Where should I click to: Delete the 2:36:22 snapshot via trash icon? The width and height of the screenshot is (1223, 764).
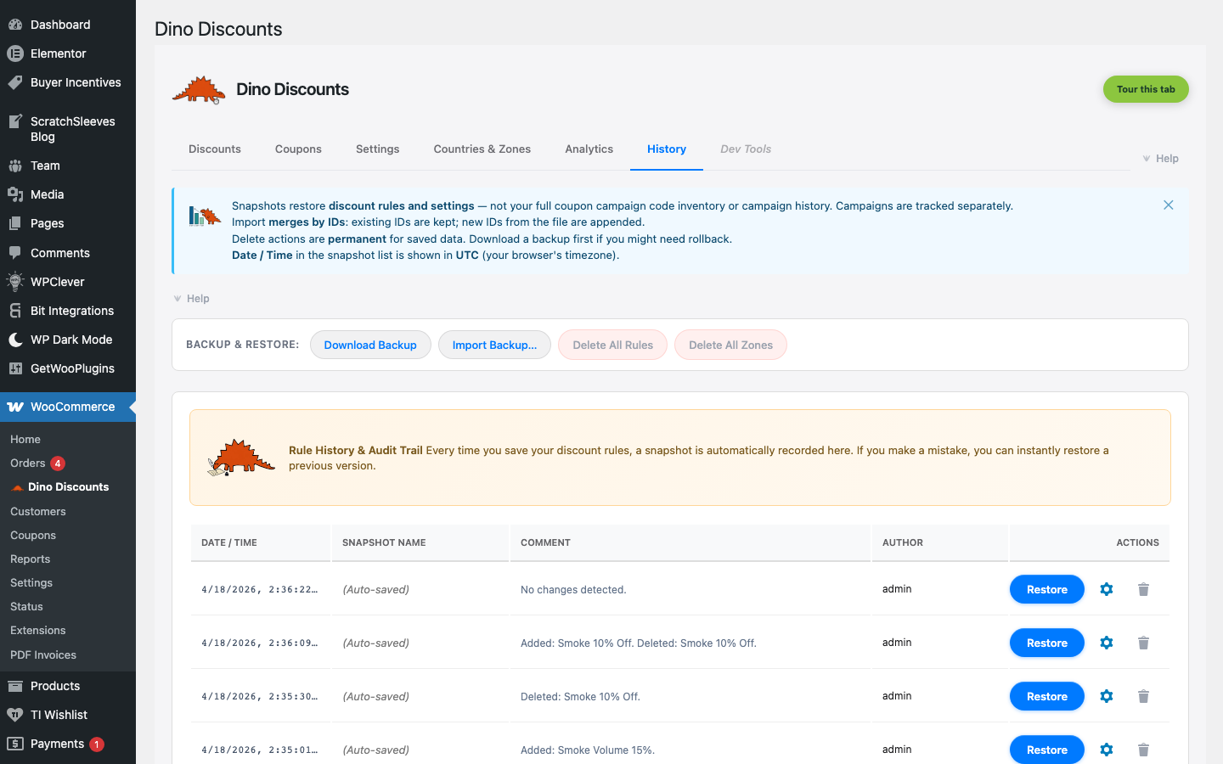tap(1143, 589)
